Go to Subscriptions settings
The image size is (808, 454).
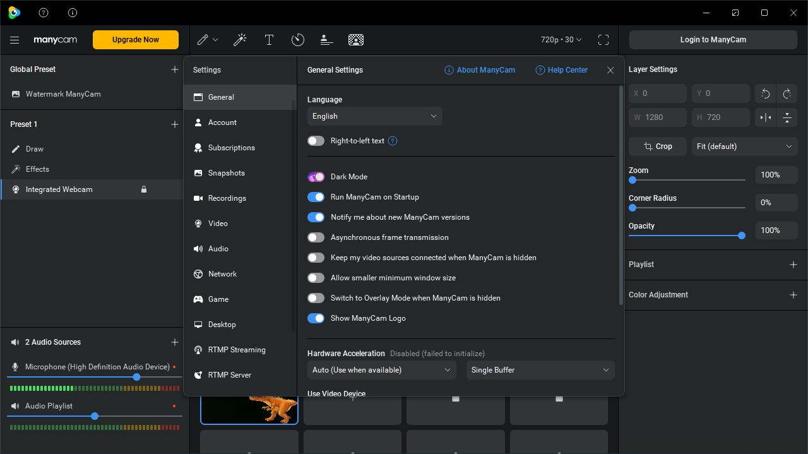coord(240,148)
